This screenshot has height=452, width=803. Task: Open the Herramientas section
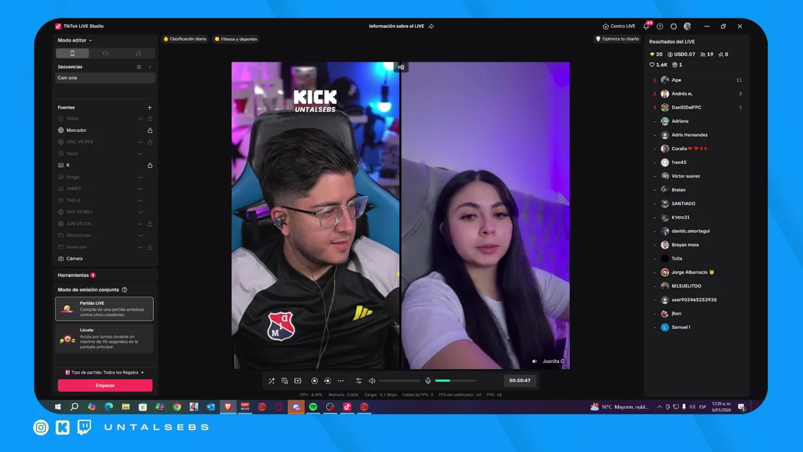(x=77, y=275)
